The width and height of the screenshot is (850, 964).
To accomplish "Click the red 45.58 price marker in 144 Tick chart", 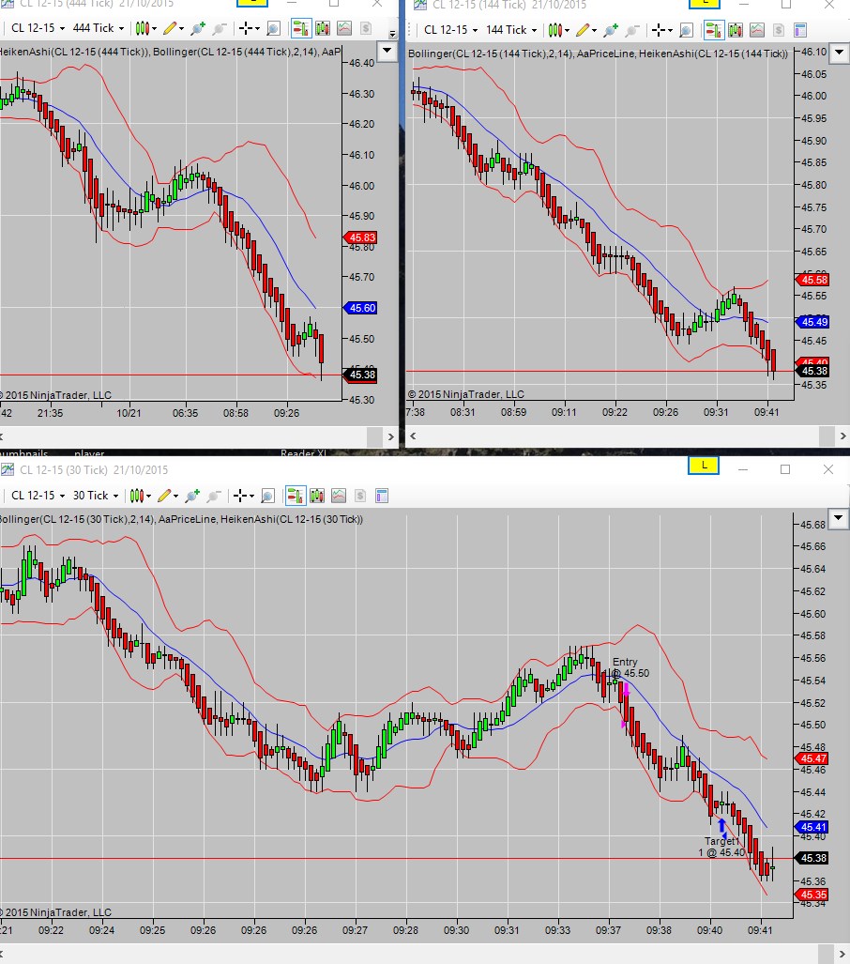I will [x=812, y=280].
